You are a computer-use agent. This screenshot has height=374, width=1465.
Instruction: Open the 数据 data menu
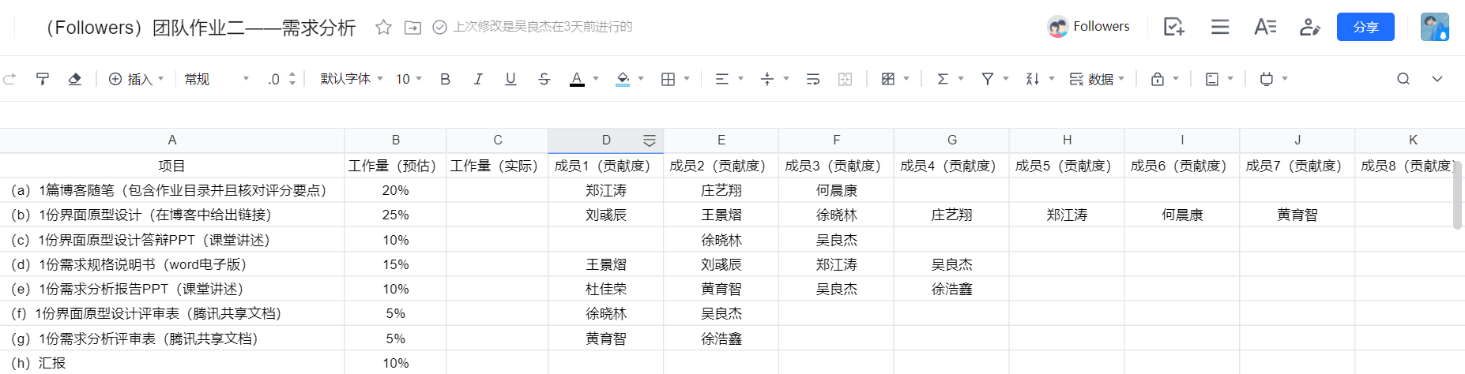(x=1097, y=79)
